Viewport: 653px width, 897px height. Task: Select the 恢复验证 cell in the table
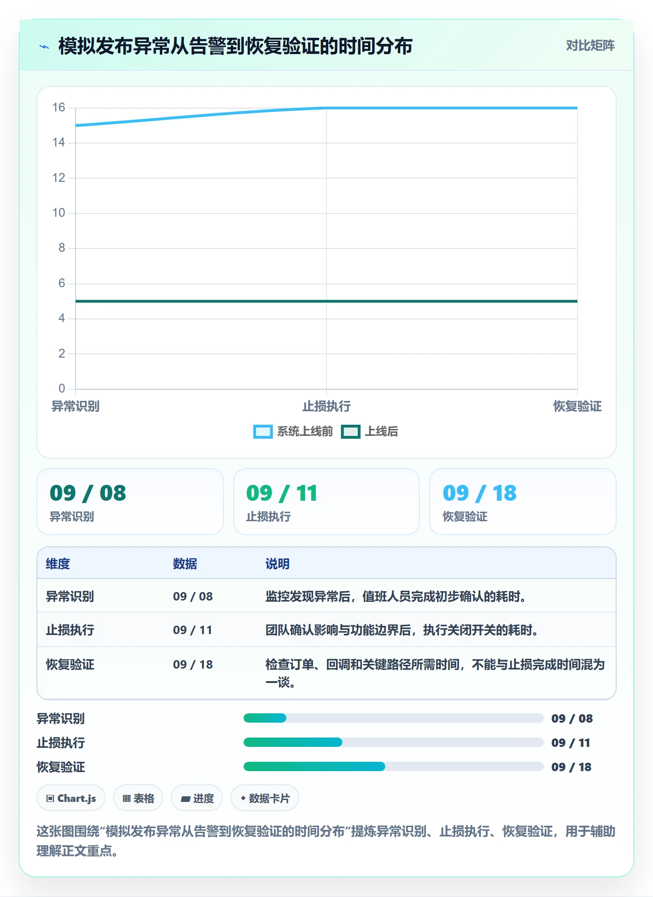tap(70, 664)
